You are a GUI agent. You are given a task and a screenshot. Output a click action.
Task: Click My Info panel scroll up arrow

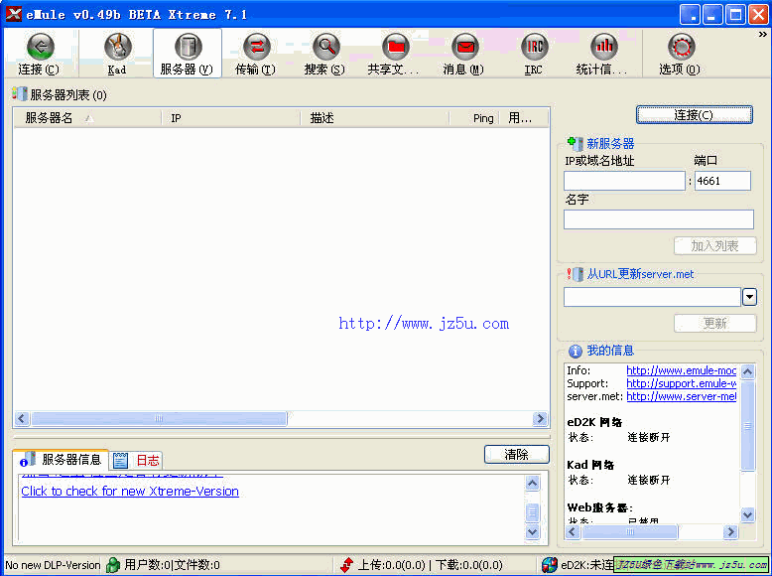tap(748, 371)
